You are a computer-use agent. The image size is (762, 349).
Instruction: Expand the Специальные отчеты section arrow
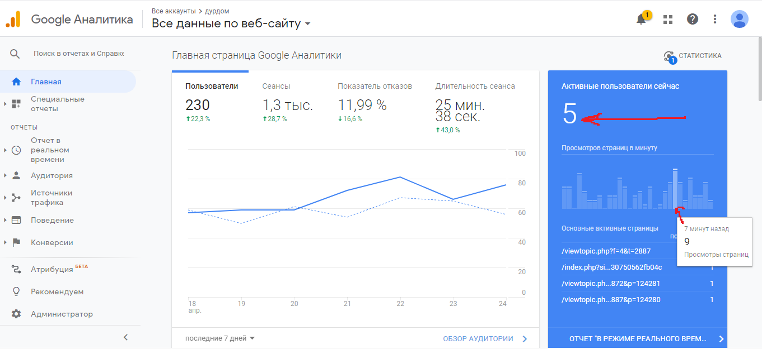5,104
